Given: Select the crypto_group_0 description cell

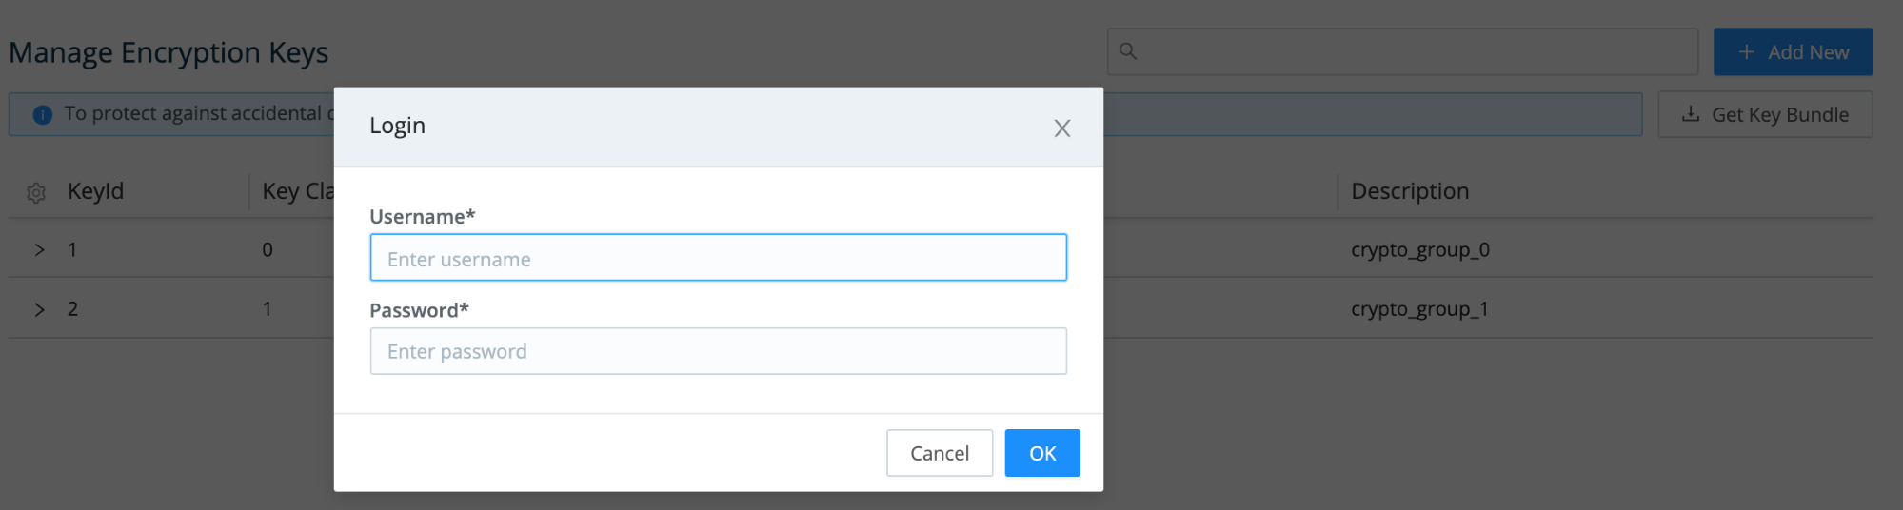Looking at the screenshot, I should click(1420, 249).
